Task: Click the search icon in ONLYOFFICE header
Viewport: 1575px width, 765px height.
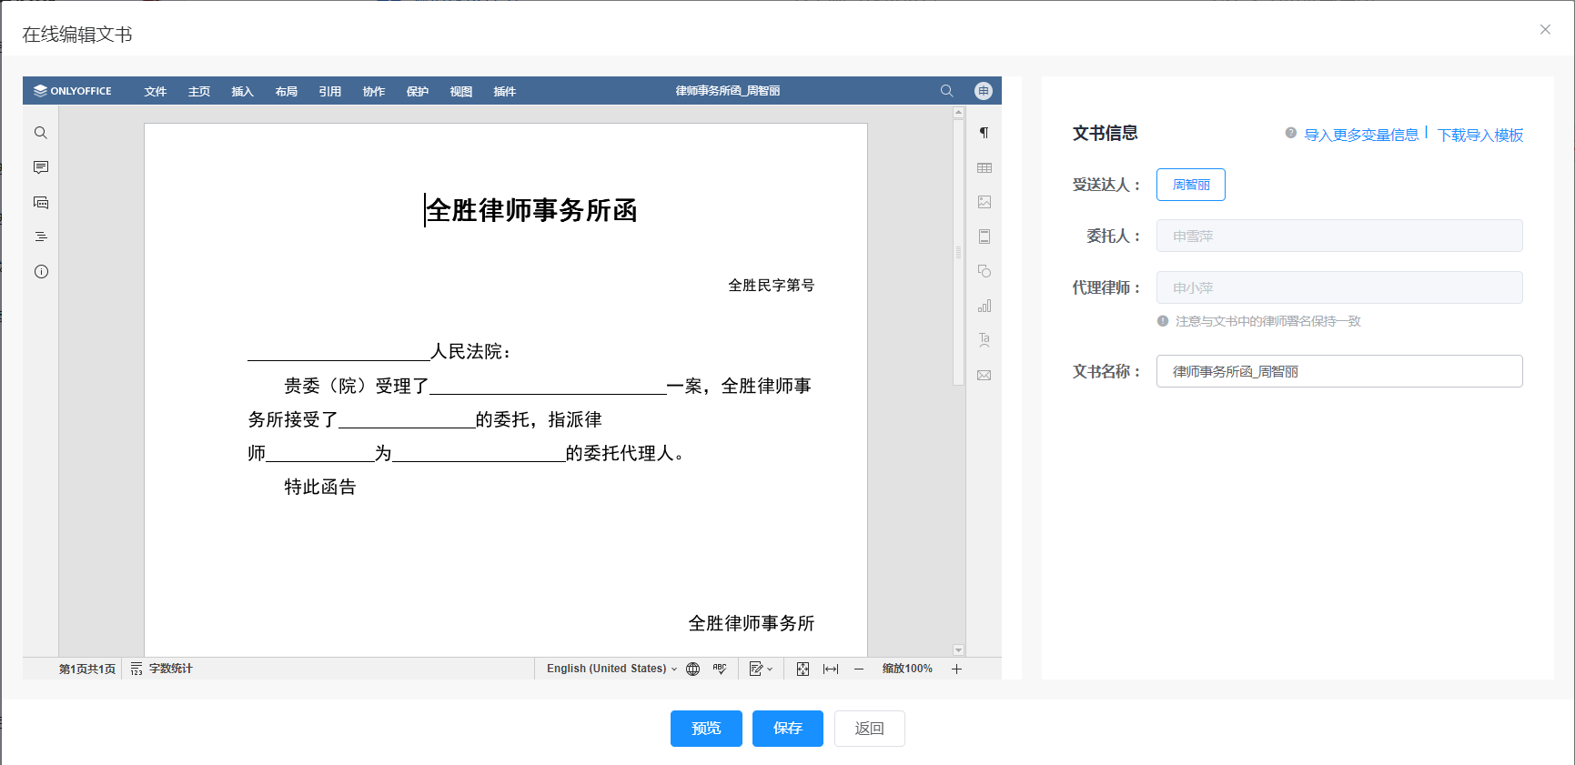Action: click(x=946, y=91)
